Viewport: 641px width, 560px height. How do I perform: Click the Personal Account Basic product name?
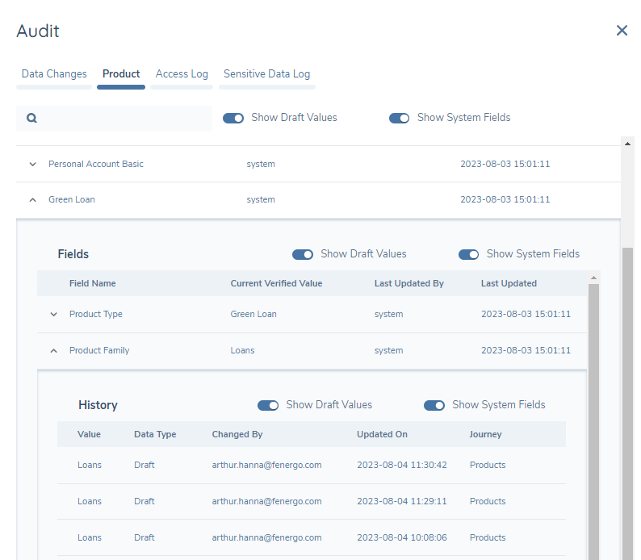(95, 164)
